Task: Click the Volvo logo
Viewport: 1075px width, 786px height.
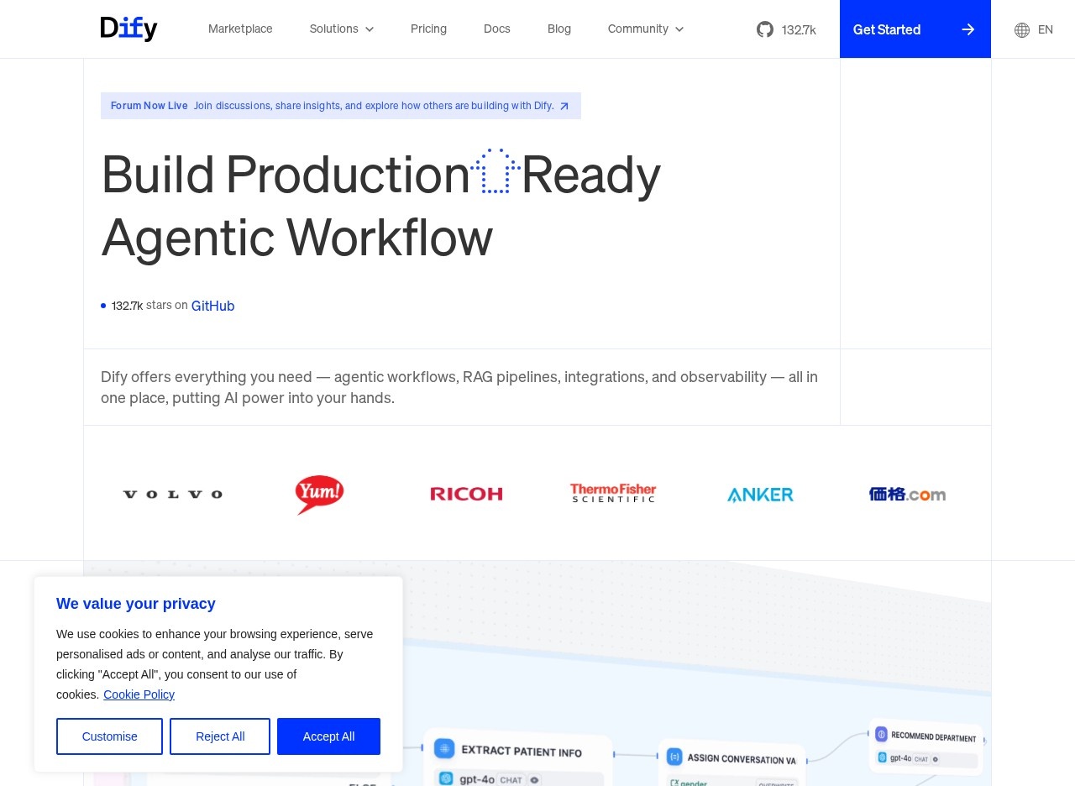Action: (x=172, y=495)
